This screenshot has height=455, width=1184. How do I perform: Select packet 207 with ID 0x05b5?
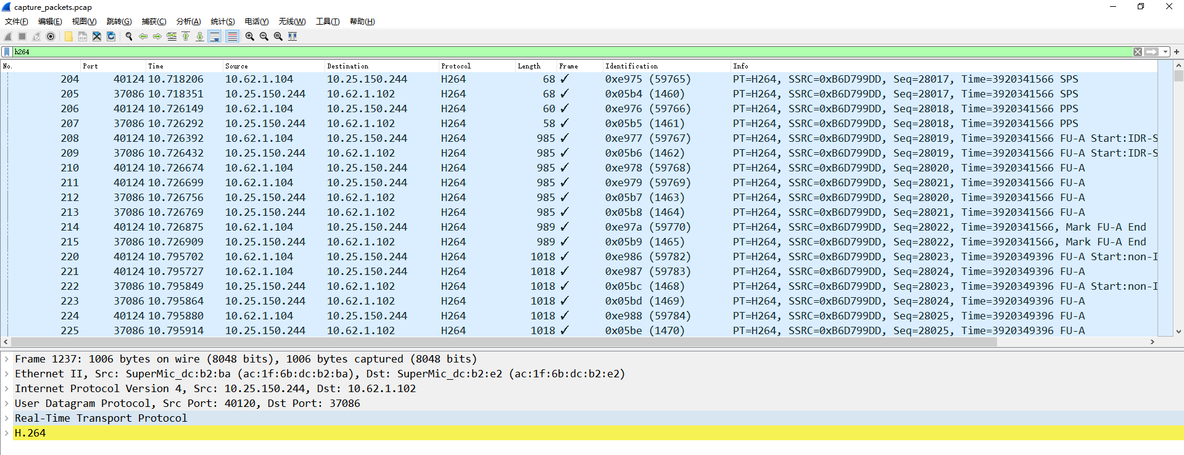(580, 123)
